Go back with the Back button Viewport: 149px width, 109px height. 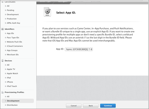pyautogui.click(x=91, y=106)
